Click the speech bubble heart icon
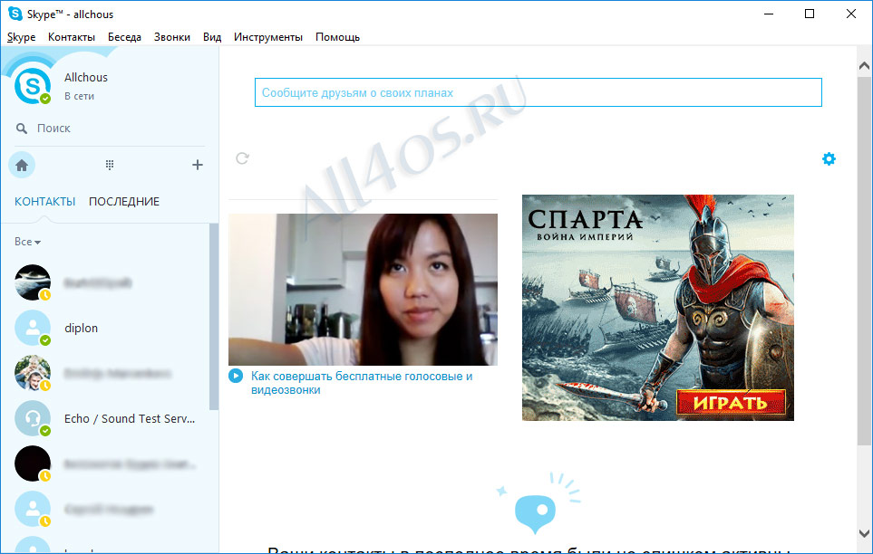The width and height of the screenshot is (873, 554). point(535,513)
